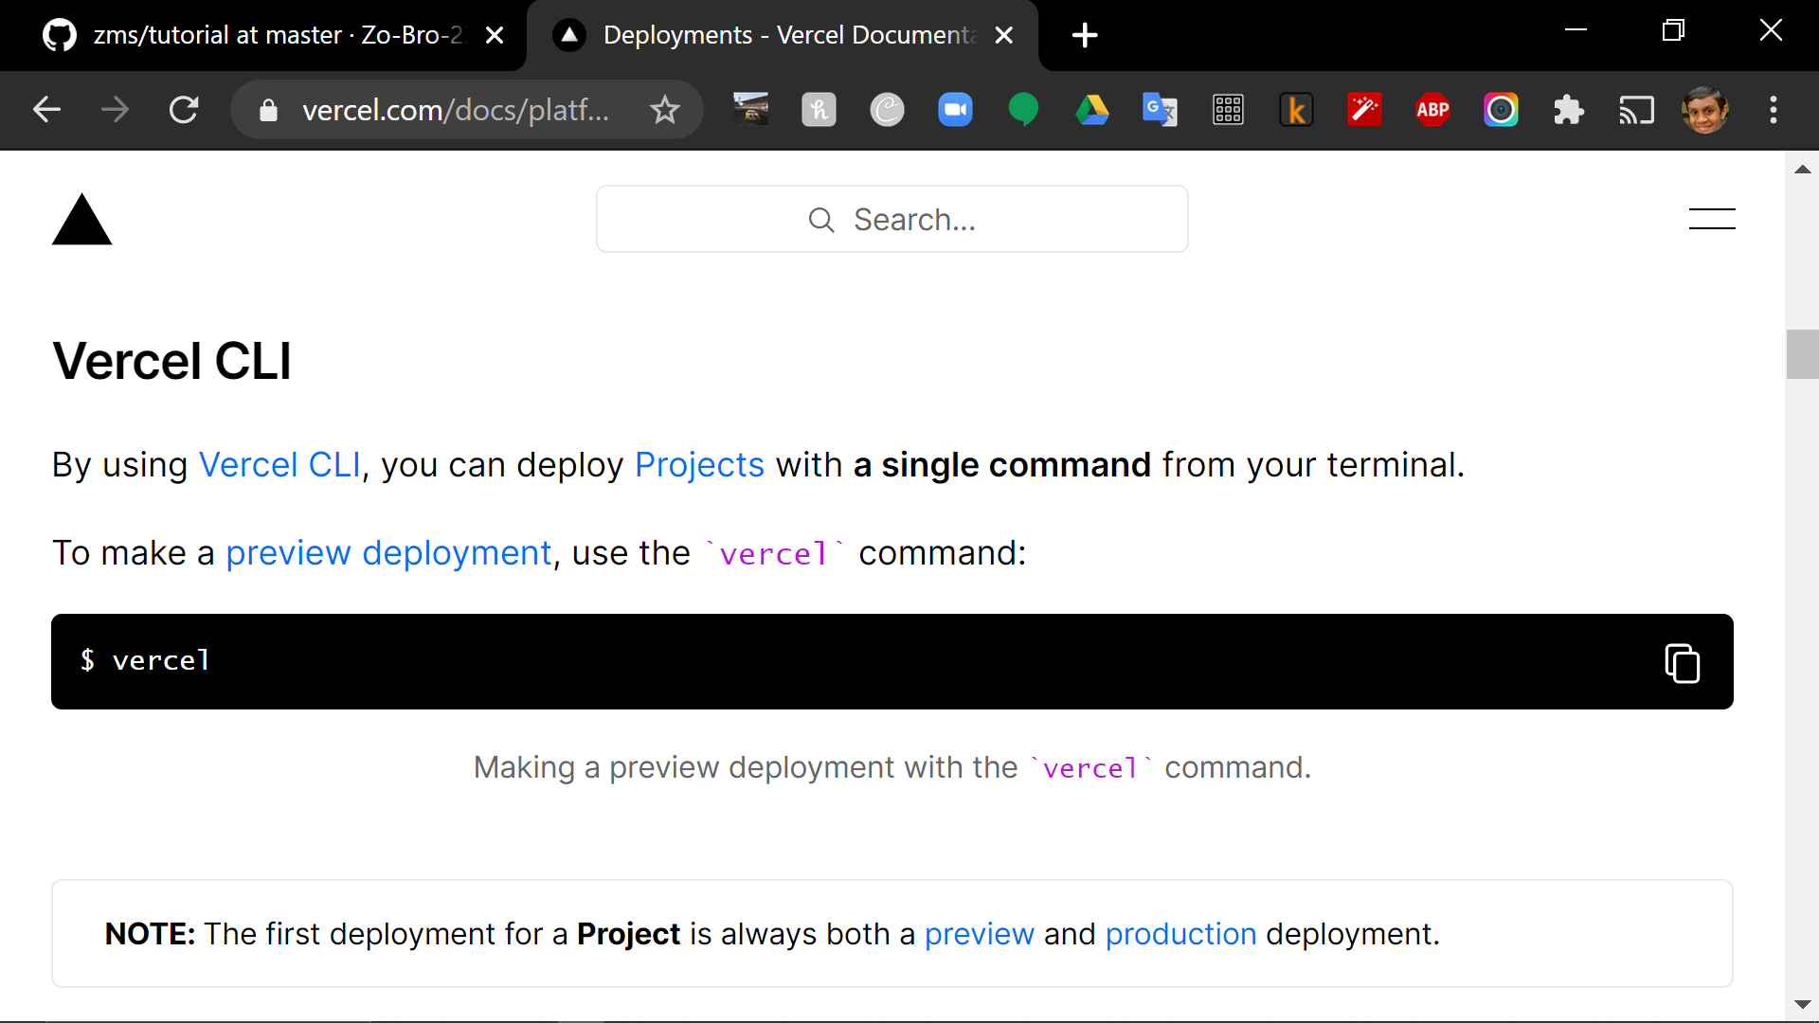
Task: Follow the preview deployment link
Action: [x=387, y=553]
